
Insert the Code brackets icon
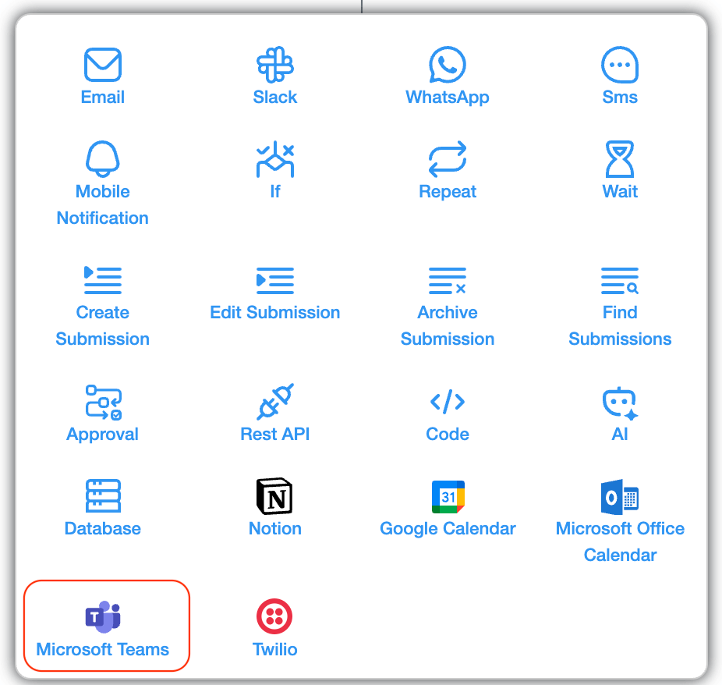447,402
